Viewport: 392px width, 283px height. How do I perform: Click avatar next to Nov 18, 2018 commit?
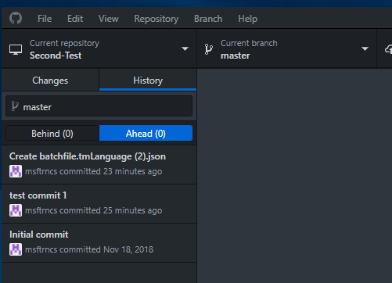(x=16, y=249)
